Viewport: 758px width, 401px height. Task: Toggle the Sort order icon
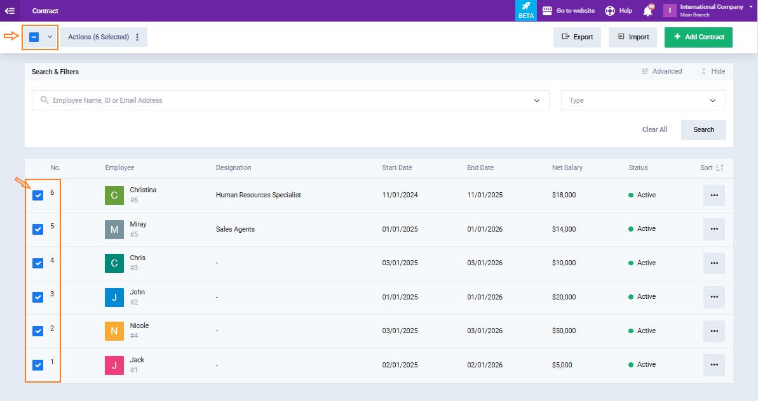[719, 168]
